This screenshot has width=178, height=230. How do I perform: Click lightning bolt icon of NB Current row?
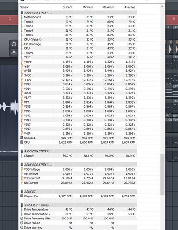click(x=22, y=183)
